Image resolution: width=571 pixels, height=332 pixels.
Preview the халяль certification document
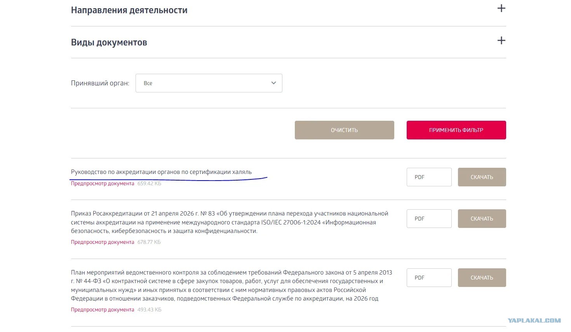[103, 183]
